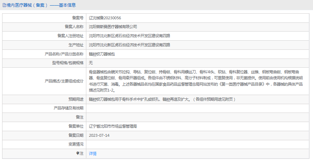
Task: Click the value 无 in 型号规格 row
Action: coord(91,63)
